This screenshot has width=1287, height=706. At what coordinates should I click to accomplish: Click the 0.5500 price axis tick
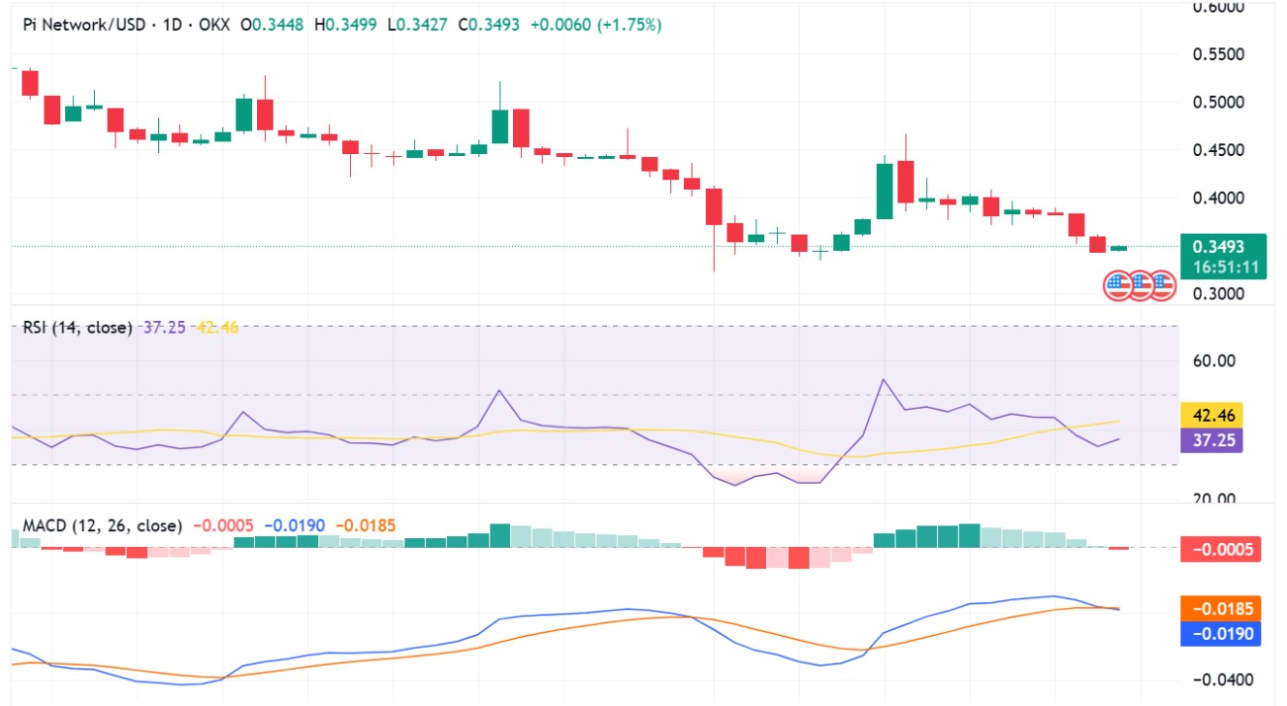1219,54
